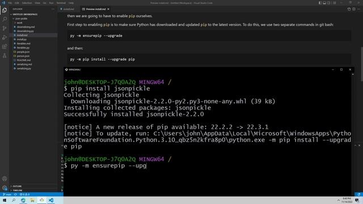Click the 'py -m ensurepip --upgrade' code block in preview

(209, 36)
